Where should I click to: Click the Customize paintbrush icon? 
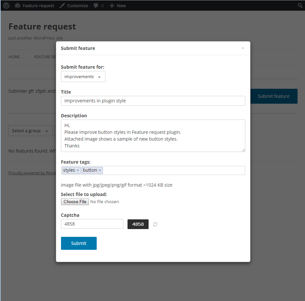click(x=62, y=6)
